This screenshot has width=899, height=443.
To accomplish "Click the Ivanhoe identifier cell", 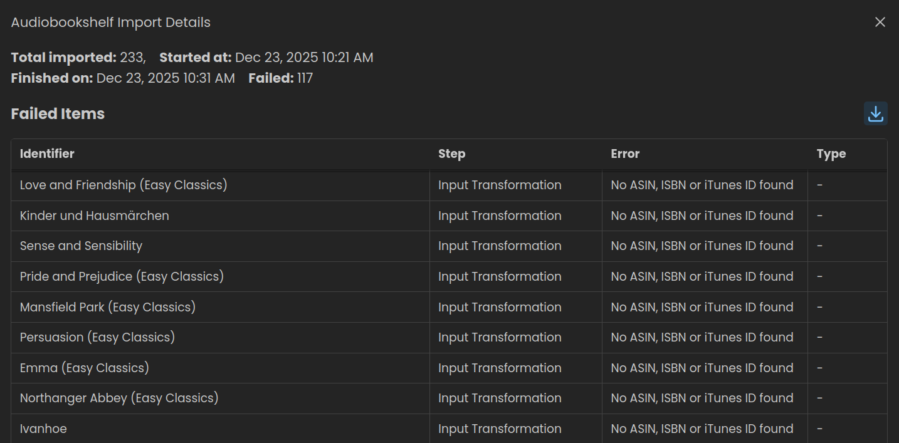I will click(x=43, y=429).
